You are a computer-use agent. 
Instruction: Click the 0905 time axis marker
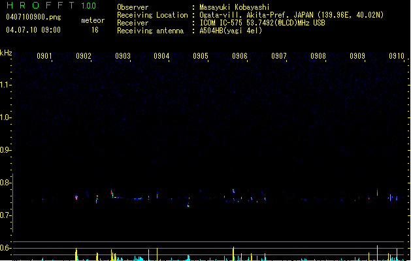[x=201, y=55]
